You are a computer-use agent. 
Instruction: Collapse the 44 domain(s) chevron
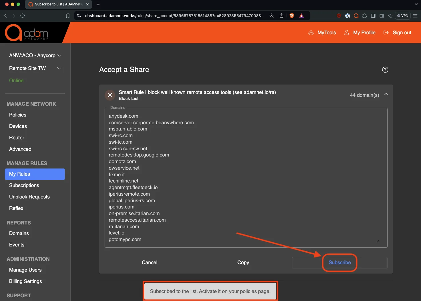point(386,94)
